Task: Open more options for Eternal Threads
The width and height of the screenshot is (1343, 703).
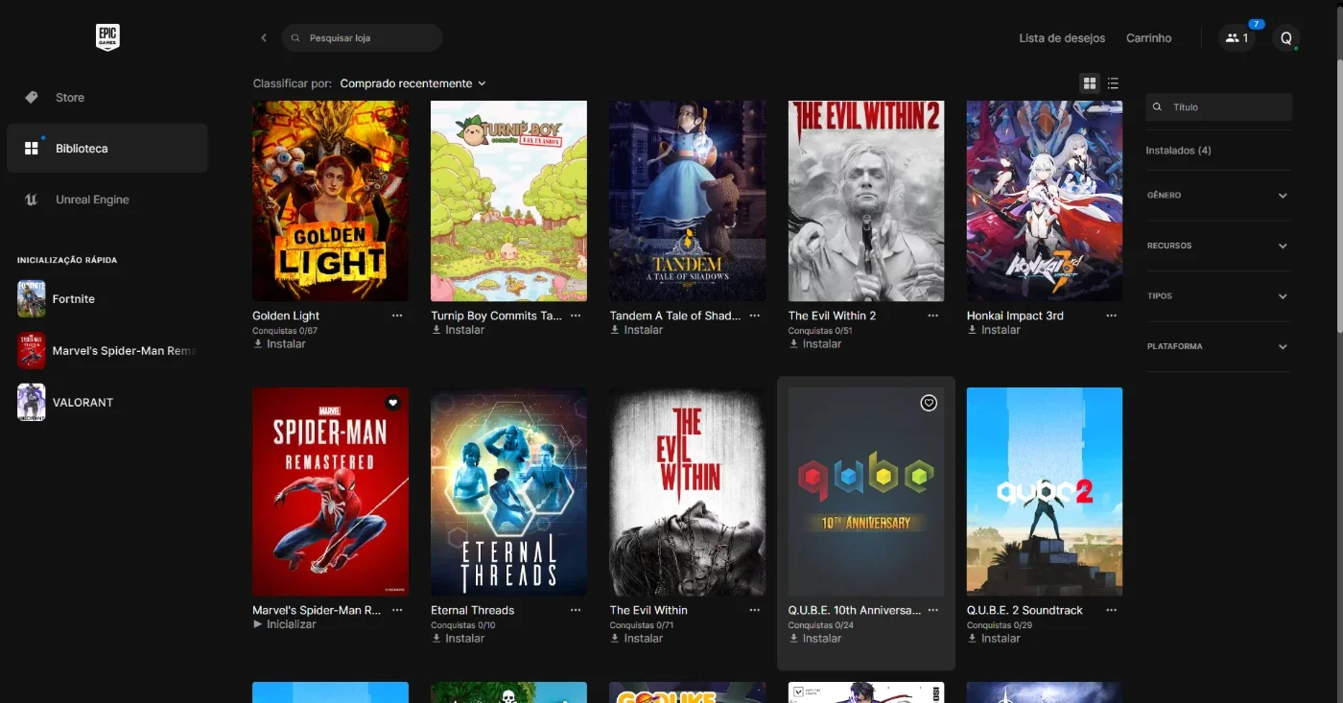Action: tap(576, 610)
